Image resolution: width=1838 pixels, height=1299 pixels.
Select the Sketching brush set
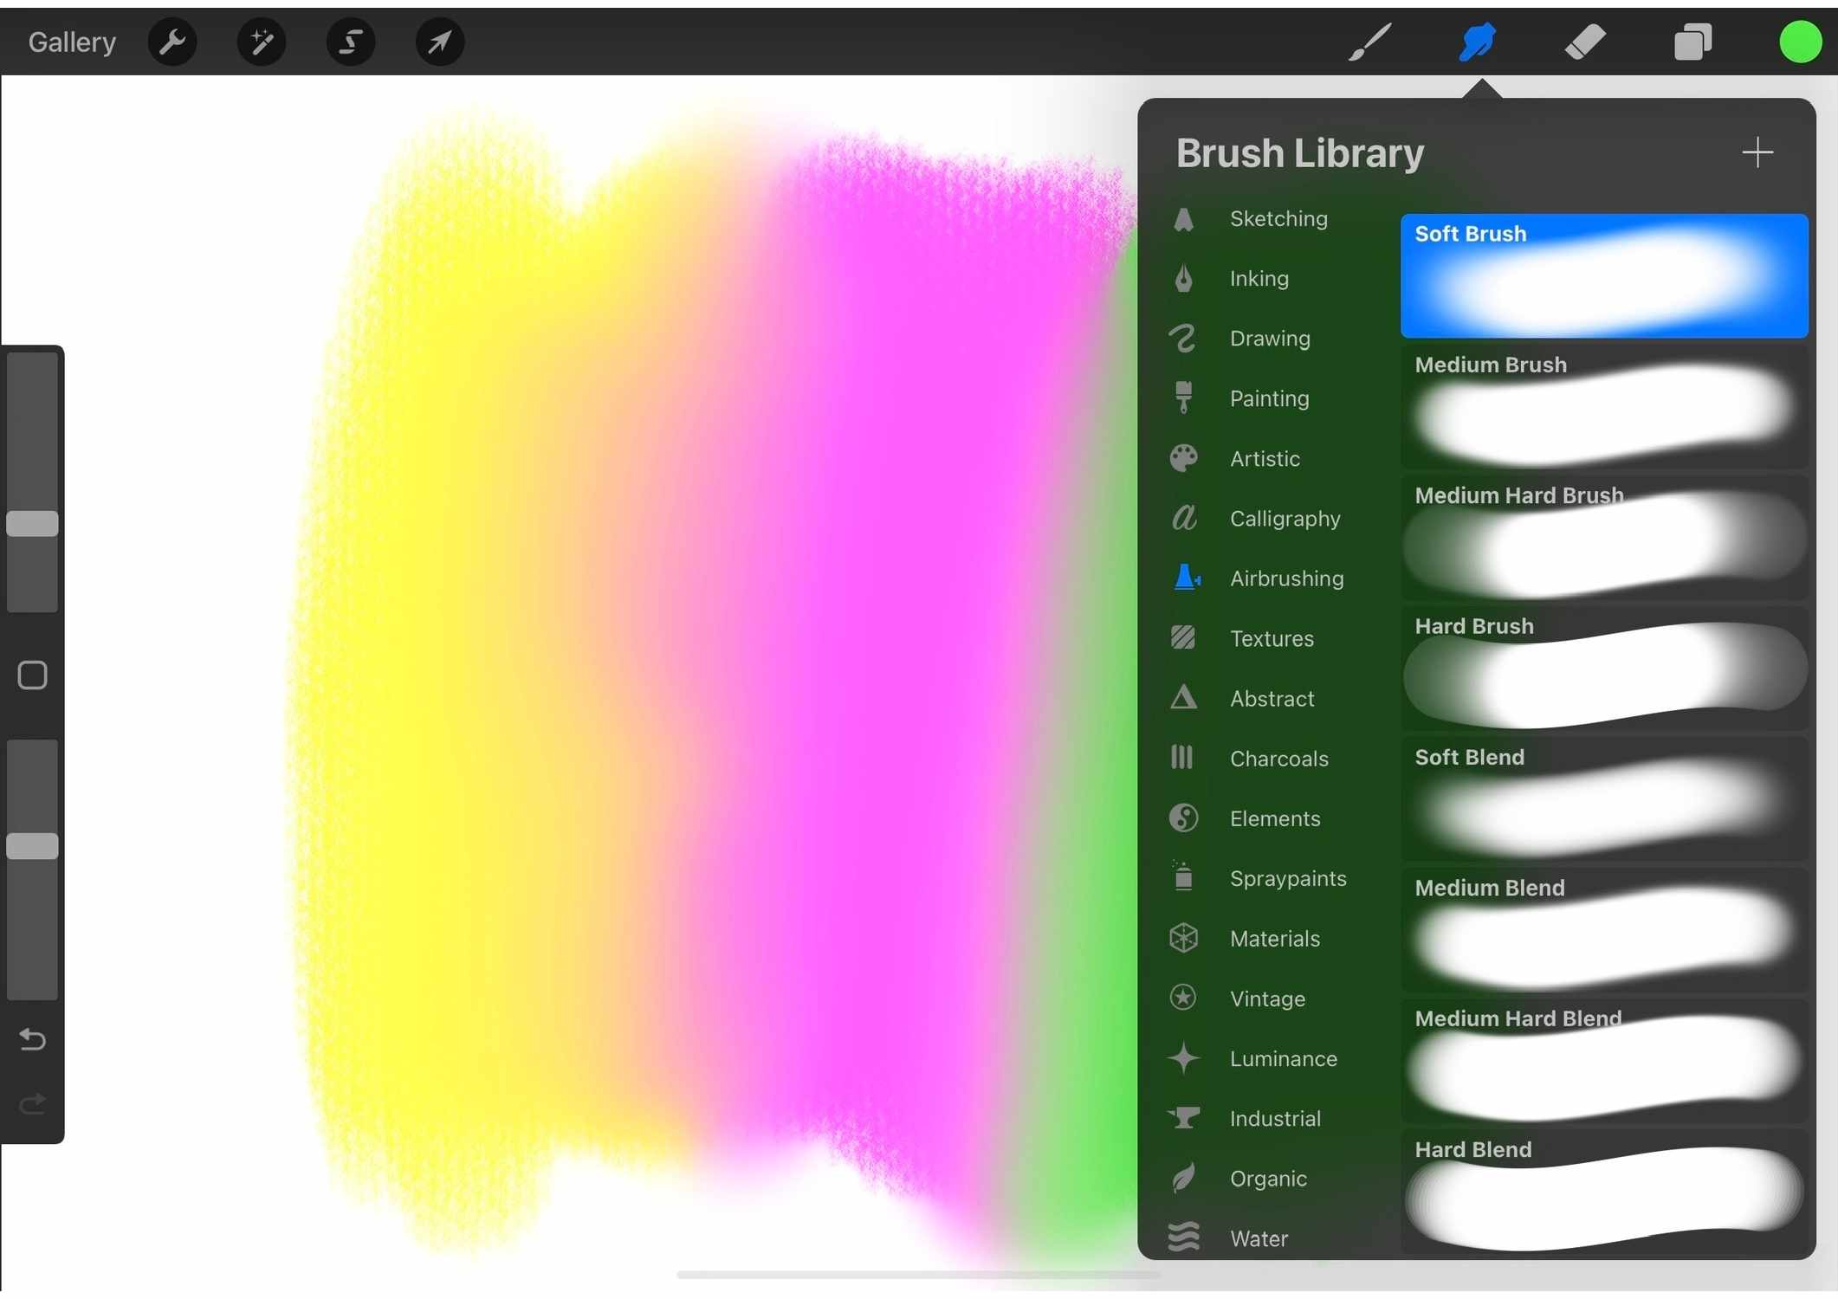1278,218
